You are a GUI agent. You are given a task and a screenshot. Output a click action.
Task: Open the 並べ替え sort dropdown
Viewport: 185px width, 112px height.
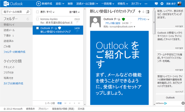coord(74,12)
